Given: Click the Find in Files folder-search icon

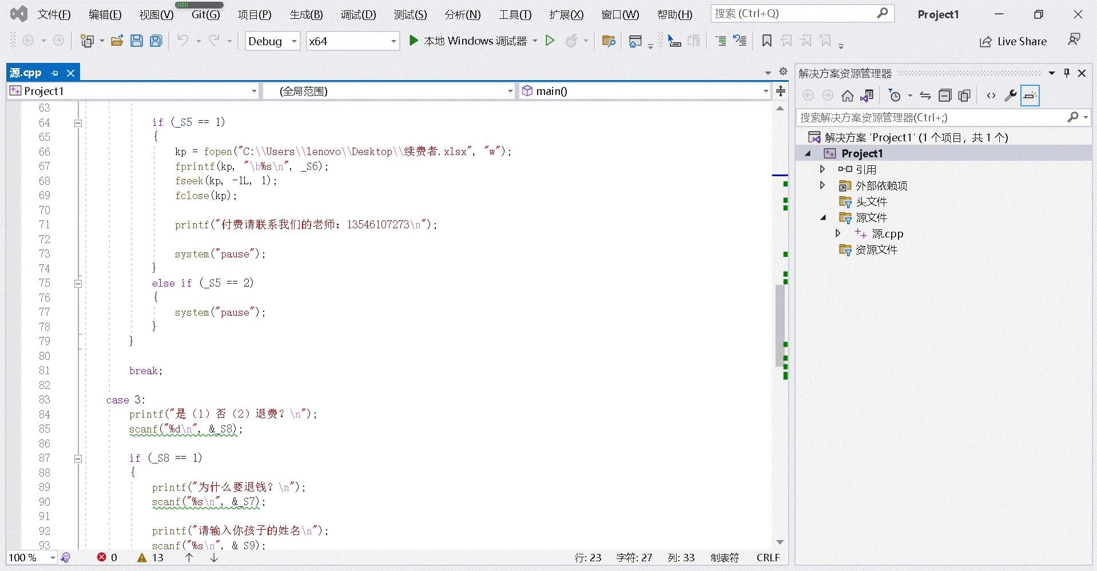Looking at the screenshot, I should (609, 41).
